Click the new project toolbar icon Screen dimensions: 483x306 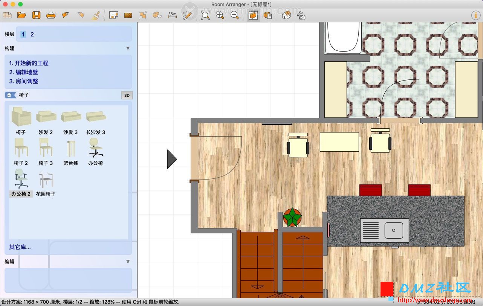coord(7,15)
